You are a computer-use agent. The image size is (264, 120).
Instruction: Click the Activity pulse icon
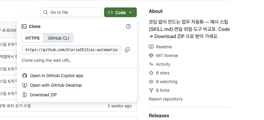point(151,64)
